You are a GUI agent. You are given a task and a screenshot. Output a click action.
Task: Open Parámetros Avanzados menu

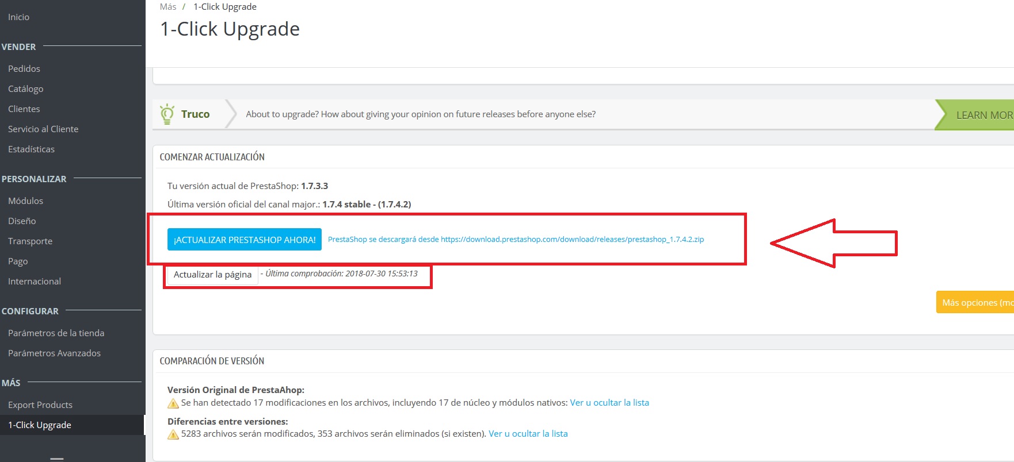tap(54, 353)
